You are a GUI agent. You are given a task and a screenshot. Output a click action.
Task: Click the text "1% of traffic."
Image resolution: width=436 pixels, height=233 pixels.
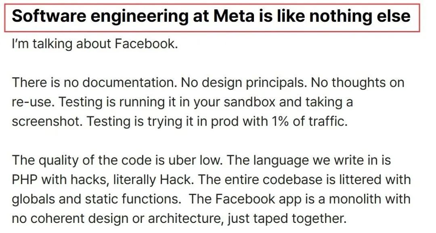(x=308, y=122)
